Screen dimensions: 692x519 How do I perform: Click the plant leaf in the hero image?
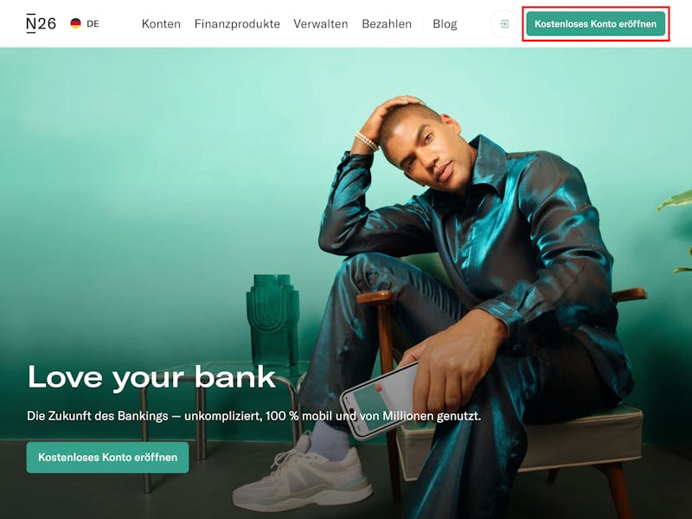676,201
